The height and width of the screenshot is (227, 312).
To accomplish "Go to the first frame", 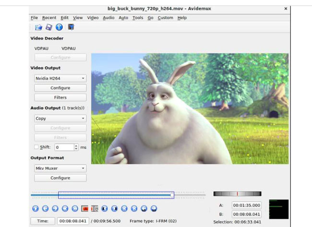I will (x=124, y=208).
